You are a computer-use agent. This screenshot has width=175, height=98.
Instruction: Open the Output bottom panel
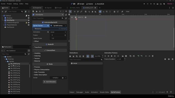click(x=72, y=92)
